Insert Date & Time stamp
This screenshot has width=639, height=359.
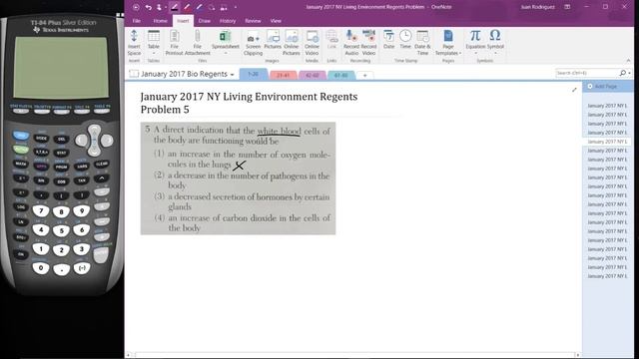click(422, 42)
